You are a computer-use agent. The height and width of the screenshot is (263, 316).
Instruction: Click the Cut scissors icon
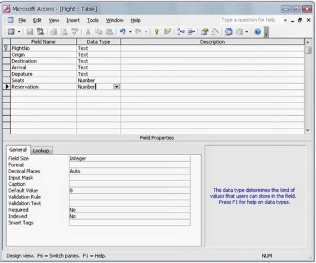88,32
